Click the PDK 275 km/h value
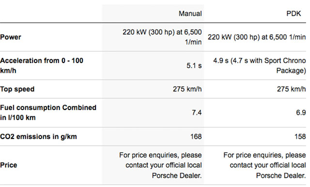 (x=291, y=89)
